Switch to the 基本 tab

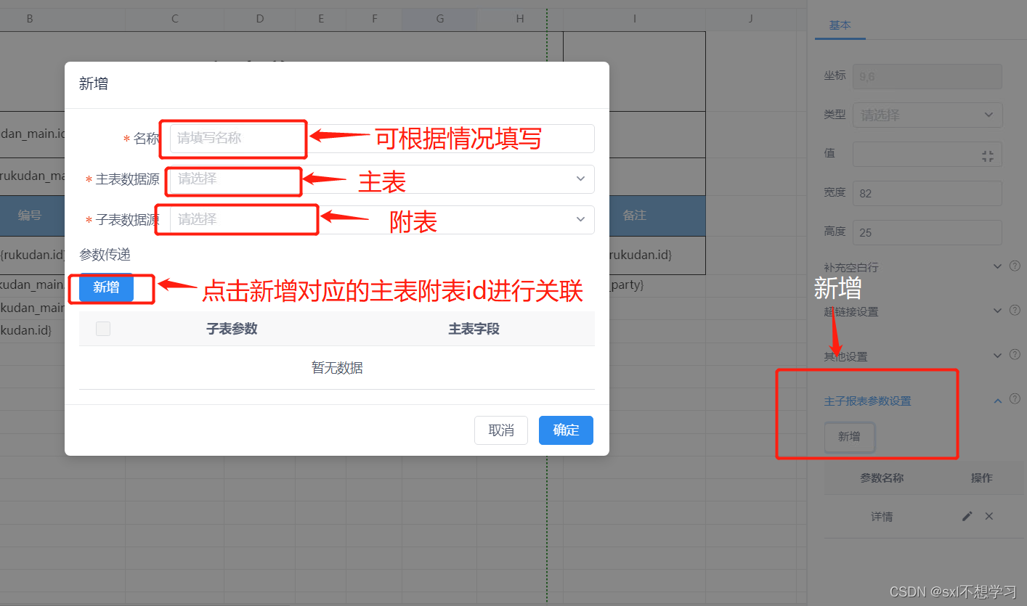(840, 25)
